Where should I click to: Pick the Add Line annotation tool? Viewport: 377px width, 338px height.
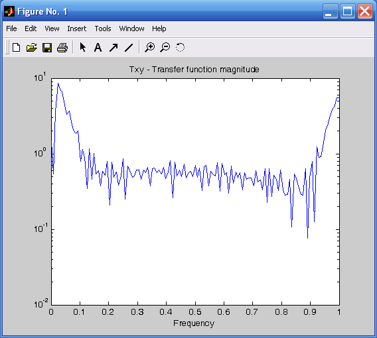click(129, 47)
